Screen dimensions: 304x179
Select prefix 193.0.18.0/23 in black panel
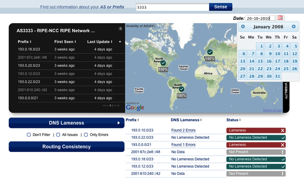28,49
